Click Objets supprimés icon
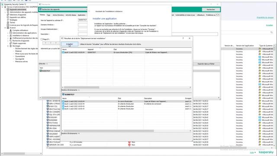This screenshot has width=277, height=156. tap(10, 43)
